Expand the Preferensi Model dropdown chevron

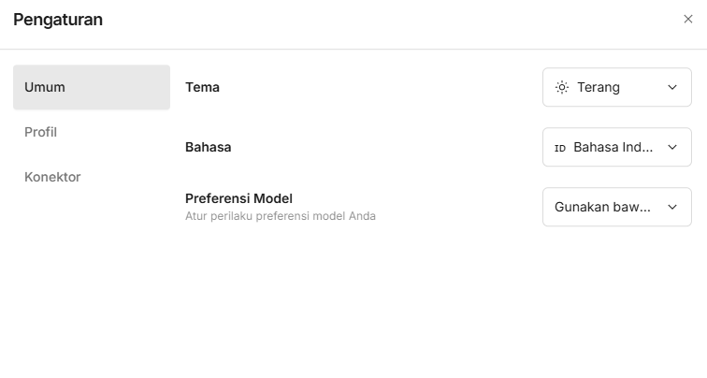tap(672, 207)
